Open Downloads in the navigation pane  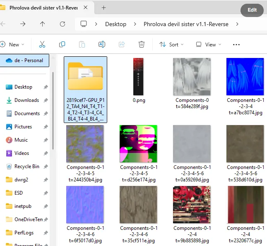point(26,100)
